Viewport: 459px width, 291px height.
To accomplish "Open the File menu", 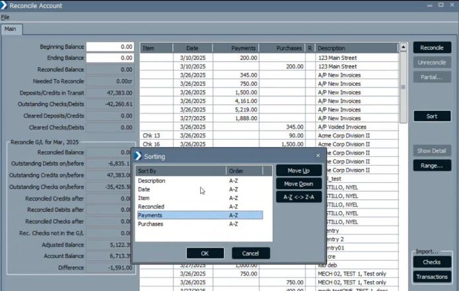I will click(x=5, y=17).
